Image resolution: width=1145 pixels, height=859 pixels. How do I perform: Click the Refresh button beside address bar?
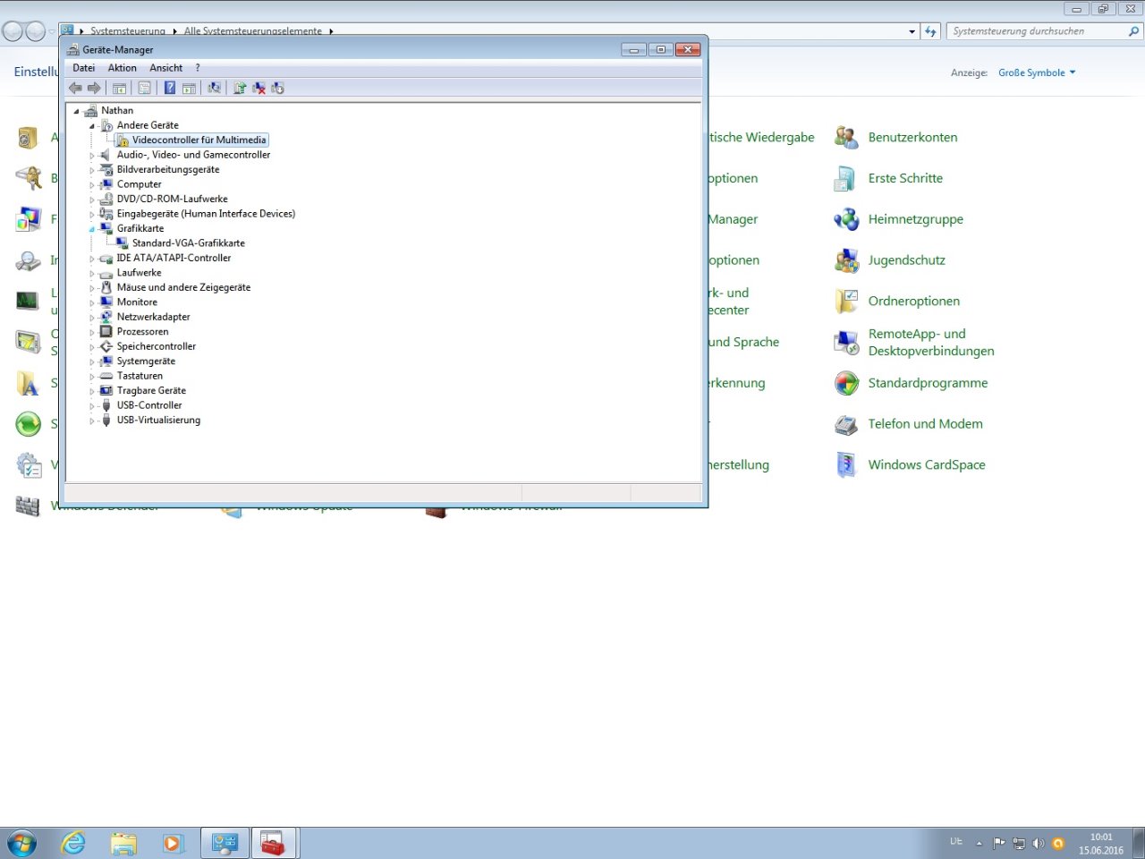pyautogui.click(x=930, y=31)
